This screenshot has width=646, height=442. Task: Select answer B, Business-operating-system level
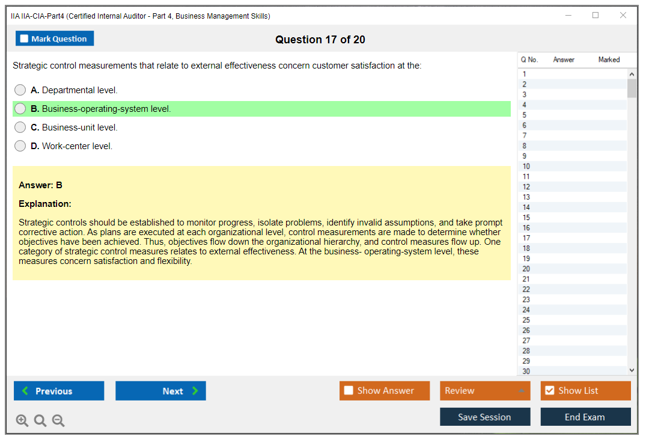(20, 109)
